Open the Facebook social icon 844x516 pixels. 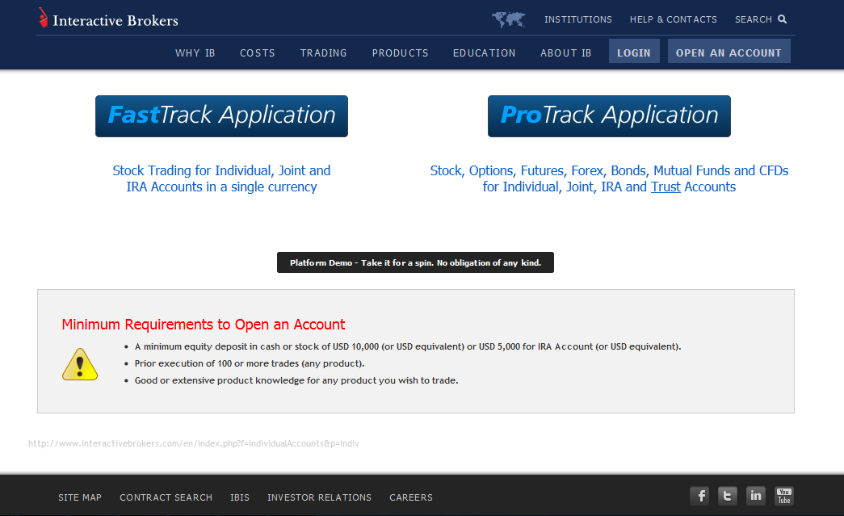coord(699,496)
